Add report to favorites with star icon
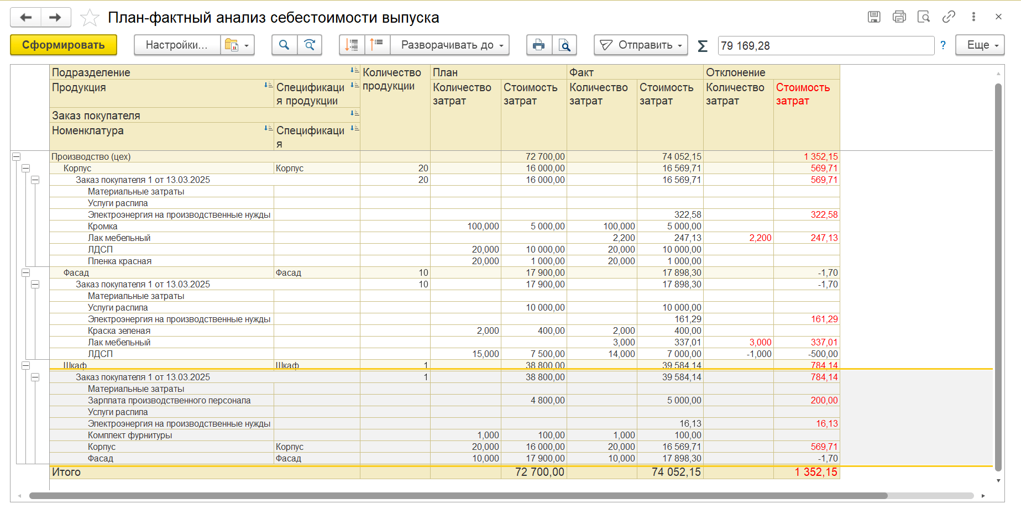Viewport: 1021px width, 509px height. (90, 18)
